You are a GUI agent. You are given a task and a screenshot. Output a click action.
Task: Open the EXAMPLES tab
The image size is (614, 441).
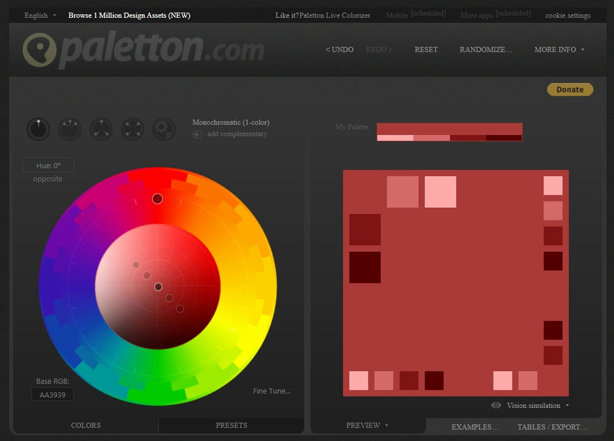pyautogui.click(x=475, y=427)
